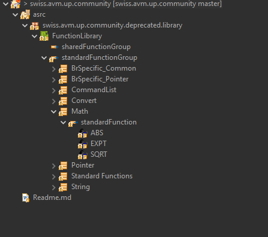Collapse the standardFunction node under Math
This screenshot has width=268, height=237.
tap(63, 123)
